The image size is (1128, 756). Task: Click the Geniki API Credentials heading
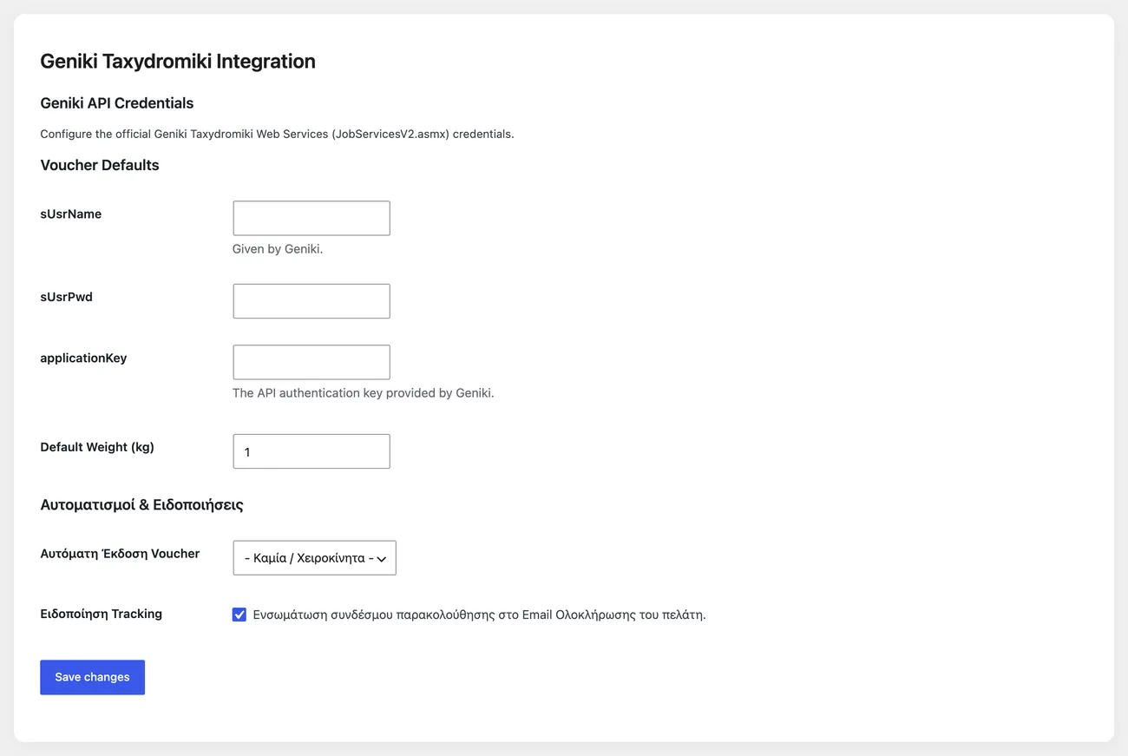pos(117,103)
